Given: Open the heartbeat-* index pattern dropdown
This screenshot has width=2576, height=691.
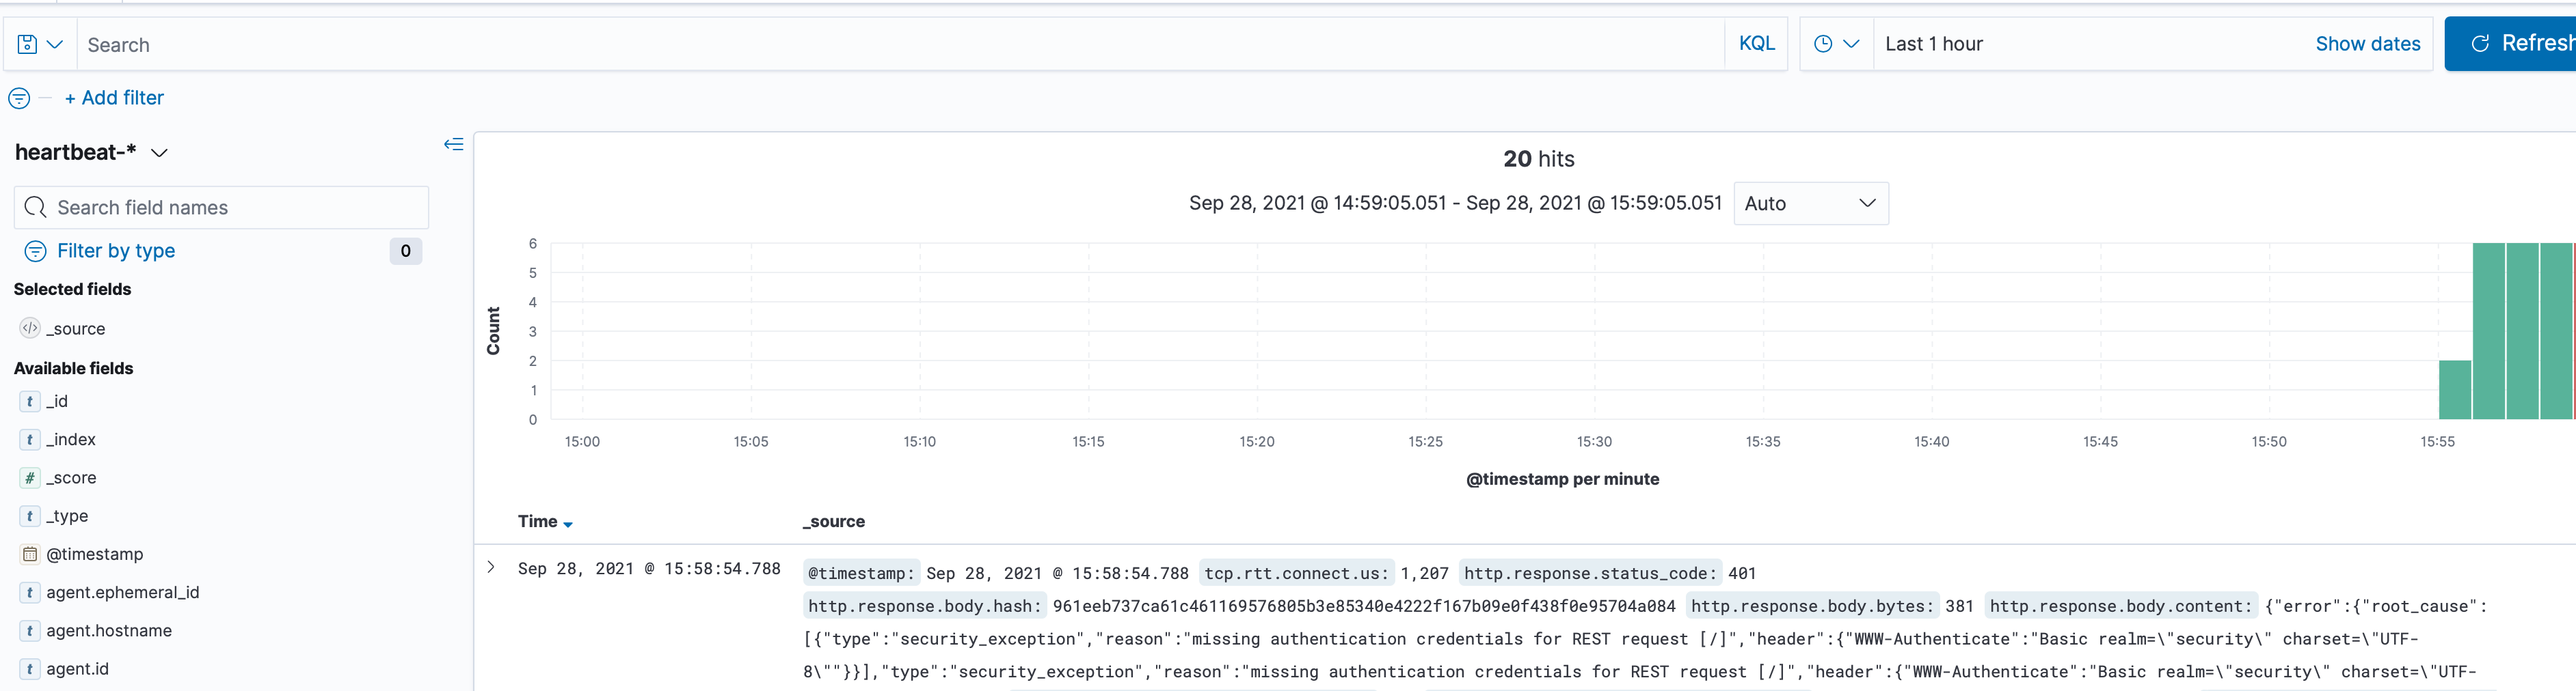Looking at the screenshot, I should [91, 153].
